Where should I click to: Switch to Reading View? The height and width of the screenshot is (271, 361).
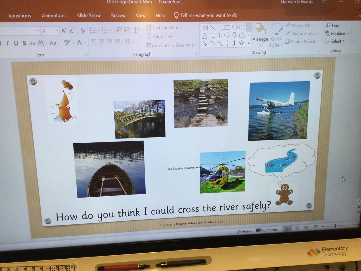(306, 227)
